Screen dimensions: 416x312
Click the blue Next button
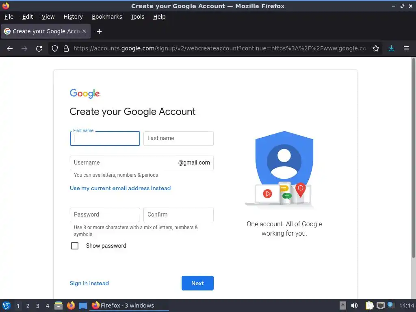coord(197,283)
